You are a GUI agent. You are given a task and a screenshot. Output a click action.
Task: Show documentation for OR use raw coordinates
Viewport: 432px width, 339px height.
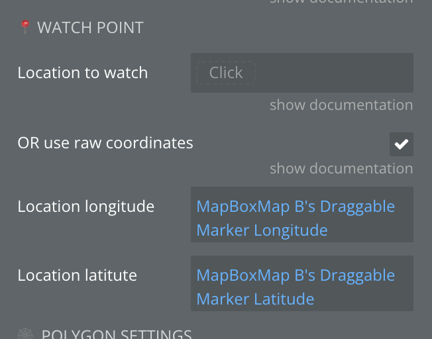point(341,168)
